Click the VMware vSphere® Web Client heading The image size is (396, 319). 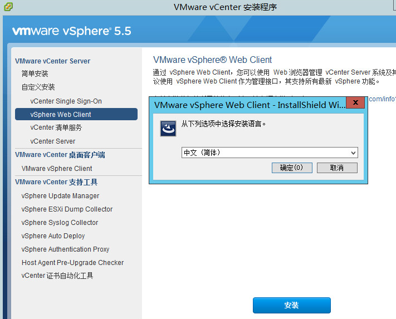(212, 60)
